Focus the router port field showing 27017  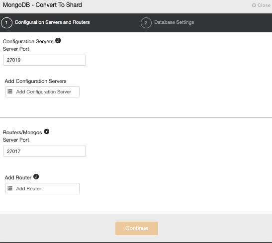tap(44, 151)
